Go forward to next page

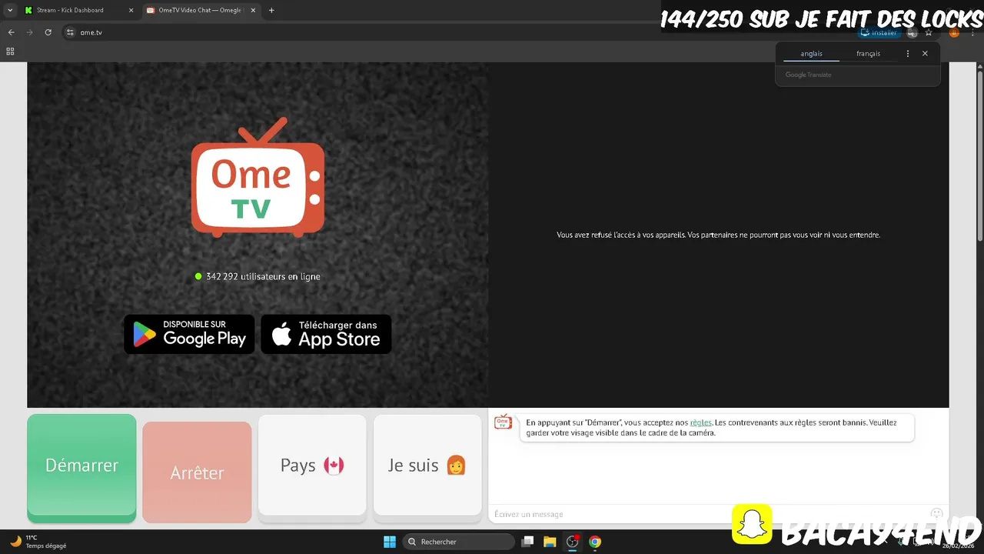(29, 32)
